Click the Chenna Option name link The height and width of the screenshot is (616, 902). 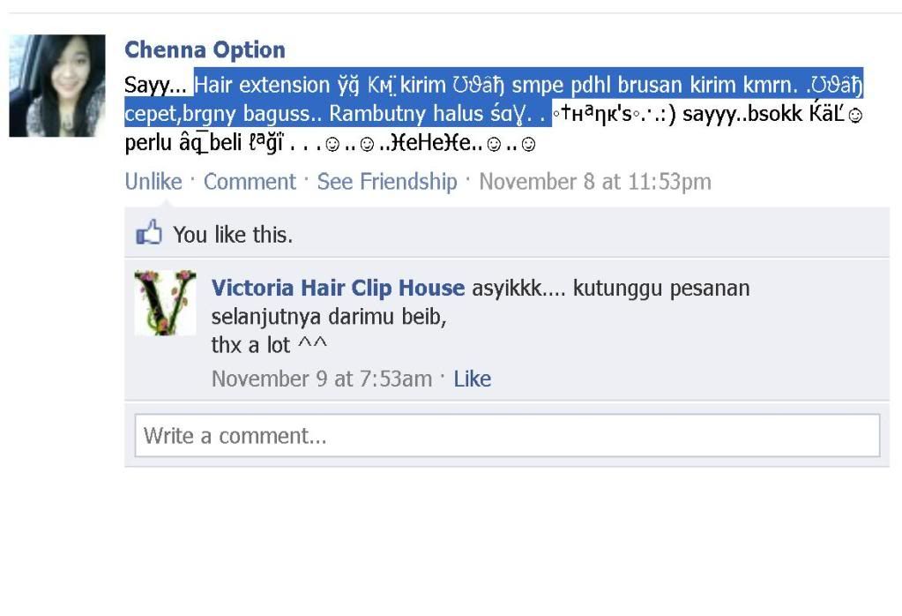point(205,49)
